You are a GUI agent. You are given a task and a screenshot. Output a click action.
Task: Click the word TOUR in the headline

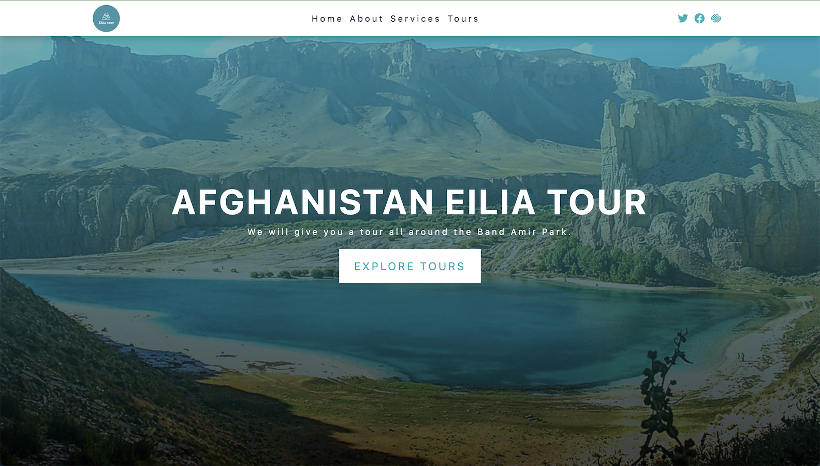tap(597, 202)
